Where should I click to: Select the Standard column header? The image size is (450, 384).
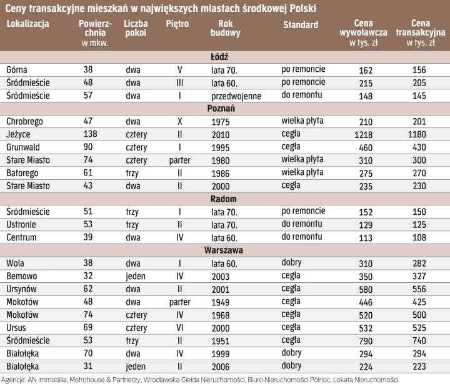pos(300,26)
